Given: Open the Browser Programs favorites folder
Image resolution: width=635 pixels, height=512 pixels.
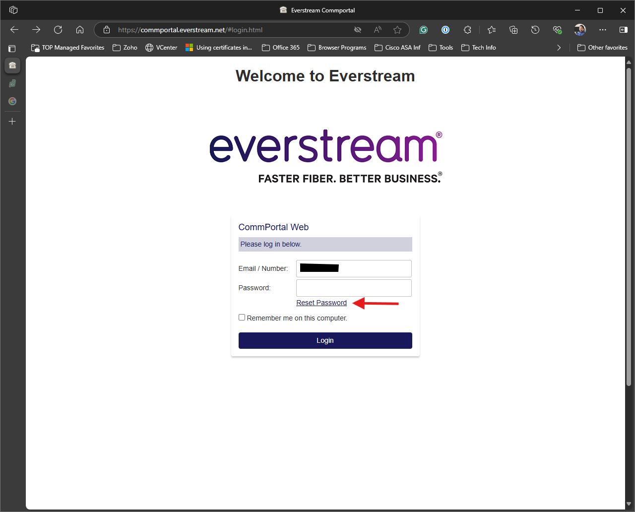Looking at the screenshot, I should [x=337, y=48].
